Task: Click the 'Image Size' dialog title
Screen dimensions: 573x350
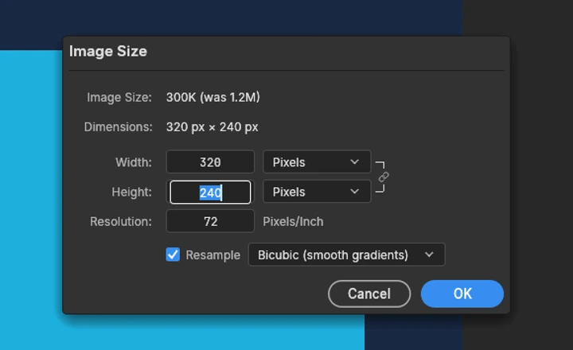Action: pos(108,51)
